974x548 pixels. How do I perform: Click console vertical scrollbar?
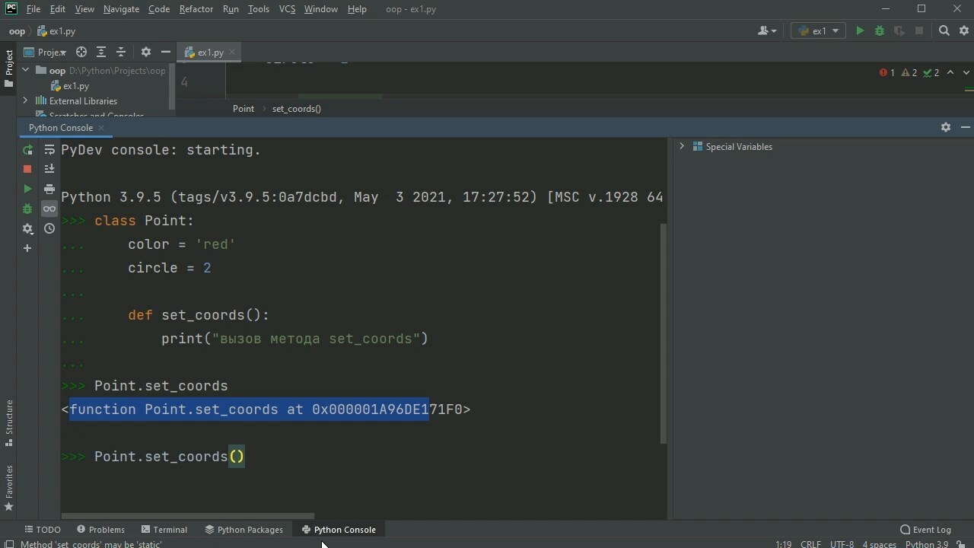click(x=664, y=333)
